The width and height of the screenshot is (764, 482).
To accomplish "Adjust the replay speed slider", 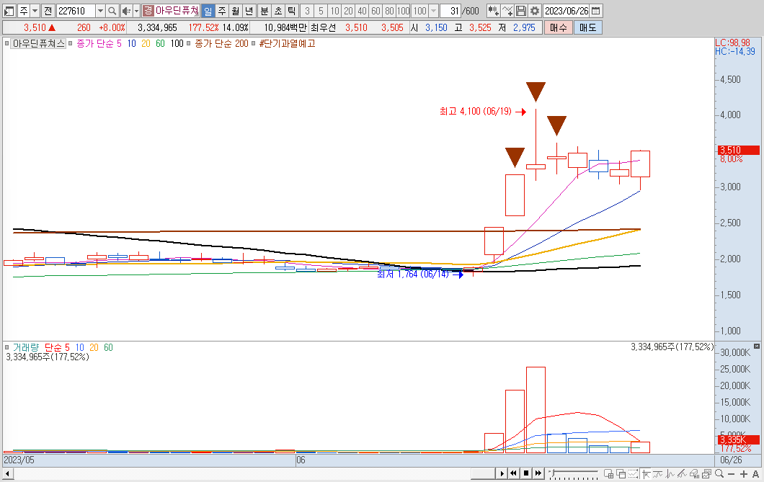I will [x=553, y=472].
